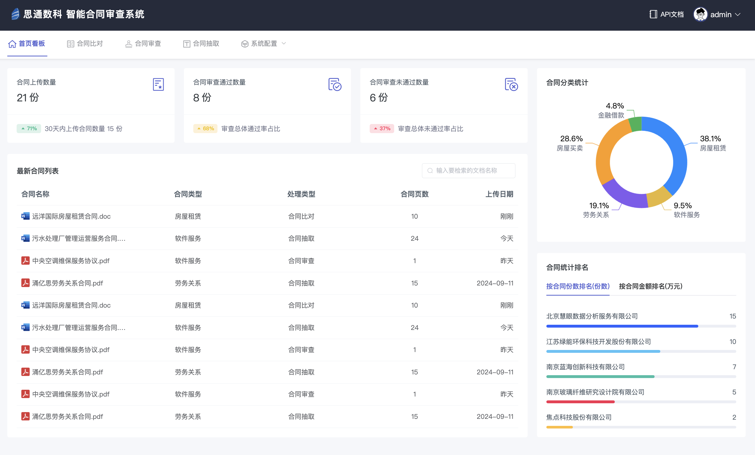
Task: Open 污水处理厂管理运营服务合同 document row
Action: (79, 238)
